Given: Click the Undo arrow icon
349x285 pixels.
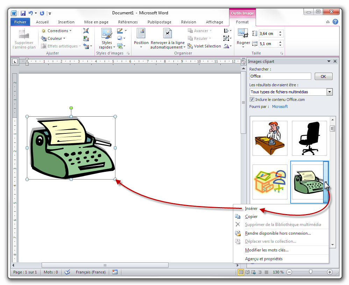Looking at the screenshot, I should (31, 13).
